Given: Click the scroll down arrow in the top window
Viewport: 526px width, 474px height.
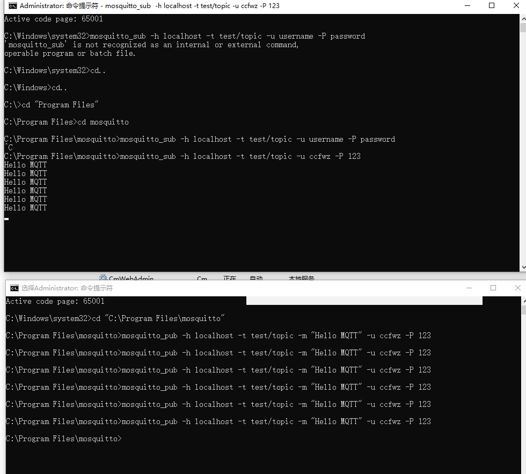Looking at the screenshot, I should 523,267.
